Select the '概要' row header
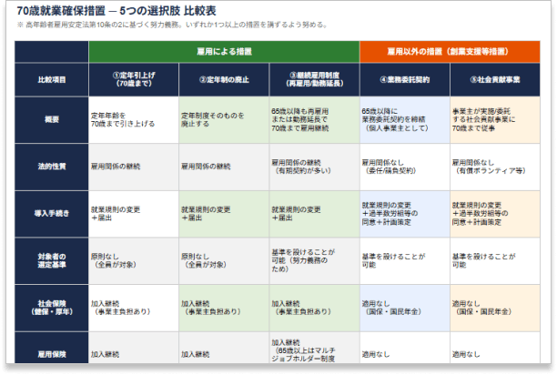 click(52, 120)
